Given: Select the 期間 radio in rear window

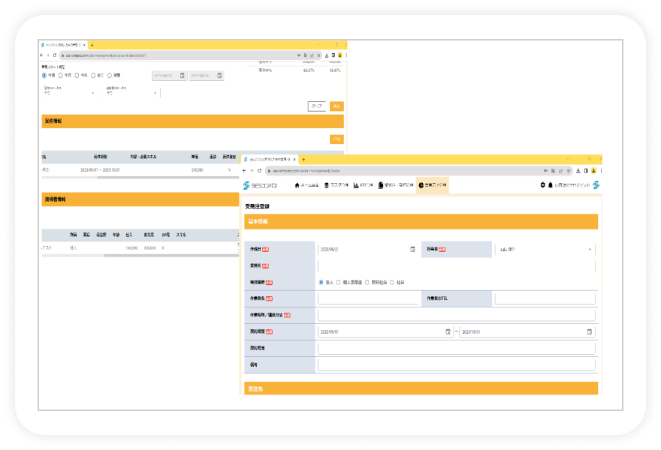Looking at the screenshot, I should (110, 75).
